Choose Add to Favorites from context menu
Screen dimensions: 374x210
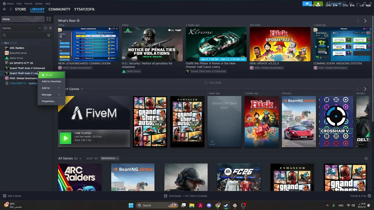[x=51, y=81]
